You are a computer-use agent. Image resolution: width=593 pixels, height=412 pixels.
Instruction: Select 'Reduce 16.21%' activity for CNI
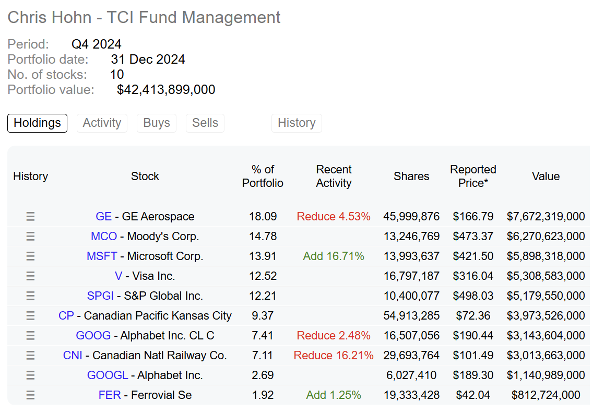tap(334, 356)
